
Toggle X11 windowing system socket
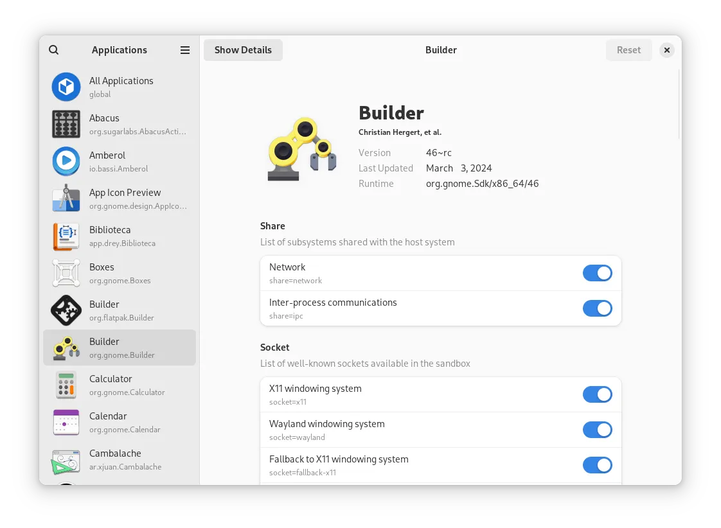tap(598, 394)
